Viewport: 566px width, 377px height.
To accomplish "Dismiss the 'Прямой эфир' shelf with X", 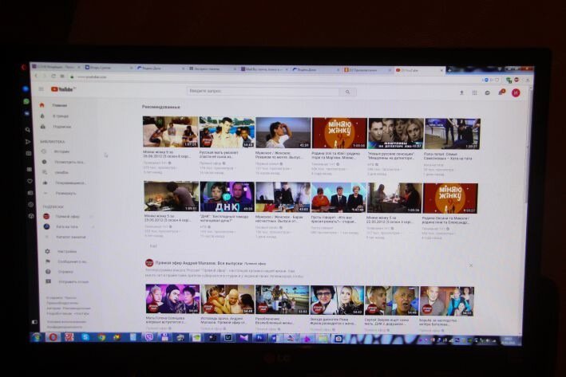I will [x=470, y=265].
